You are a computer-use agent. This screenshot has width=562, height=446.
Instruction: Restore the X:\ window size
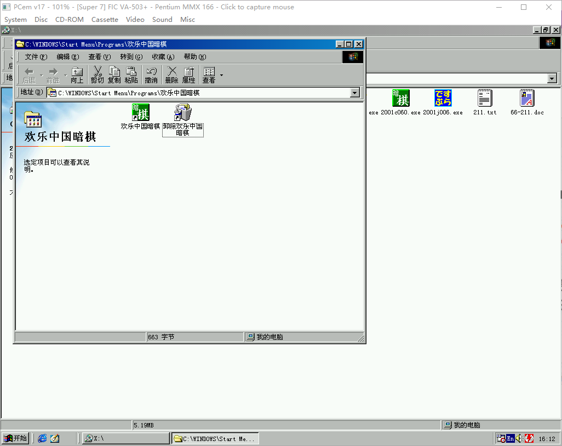(546, 30)
